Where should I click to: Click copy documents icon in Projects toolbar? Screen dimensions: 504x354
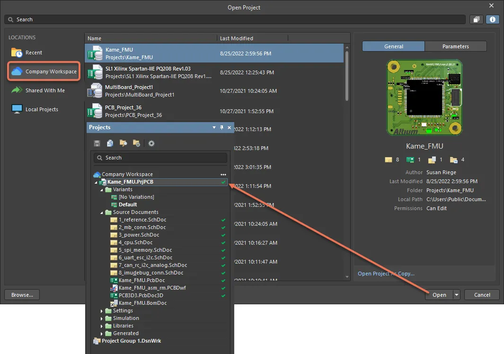[x=110, y=143]
